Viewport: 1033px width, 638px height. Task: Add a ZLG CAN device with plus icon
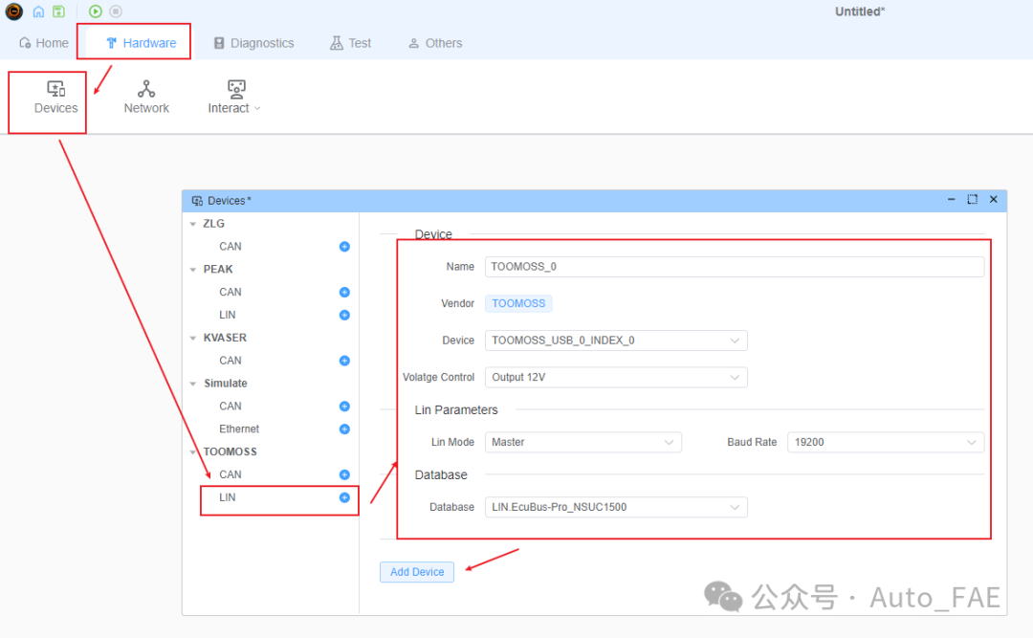click(x=344, y=247)
